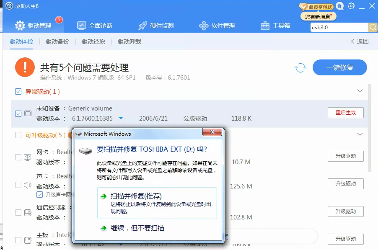The height and width of the screenshot is (250, 378).
Task: Click 升级驱动 for 声卡 (125.6 M)
Action: coord(345,184)
